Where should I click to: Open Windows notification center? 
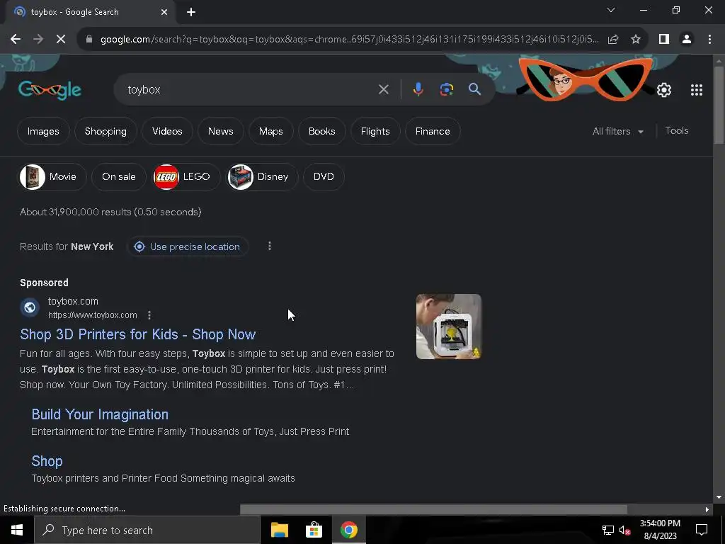(x=702, y=530)
